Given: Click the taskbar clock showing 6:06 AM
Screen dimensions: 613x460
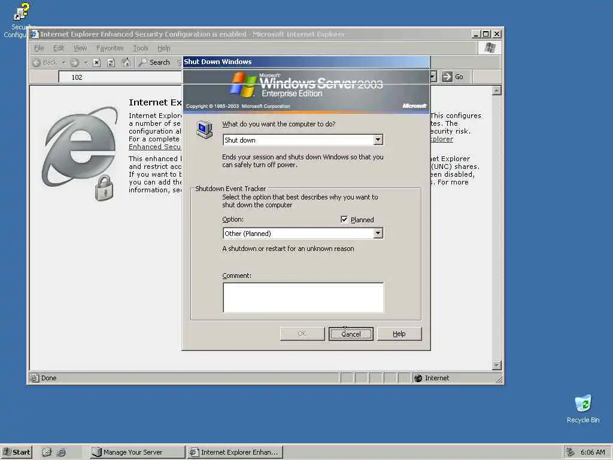Looking at the screenshot, I should [593, 452].
